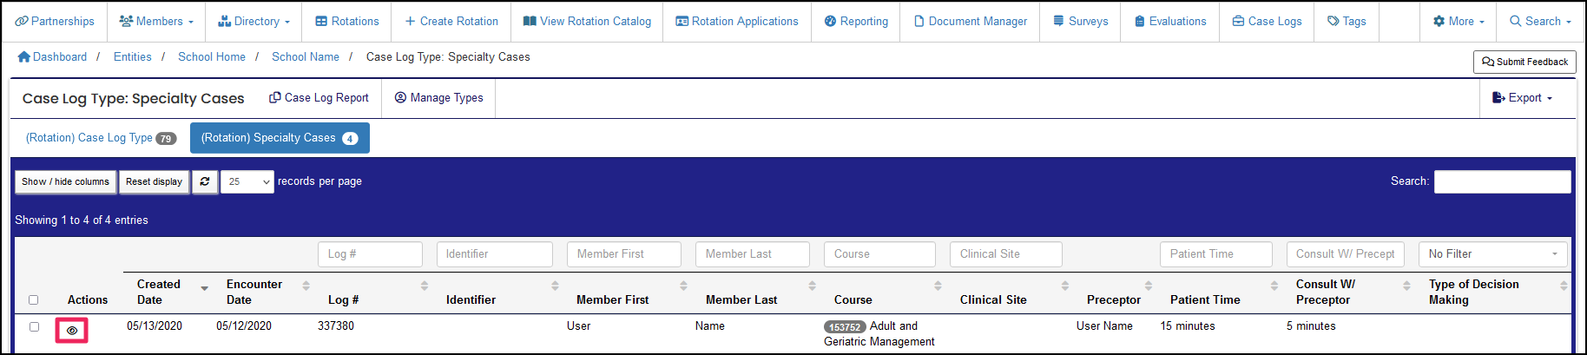
Task: Click the Log # filter field
Action: [x=370, y=254]
